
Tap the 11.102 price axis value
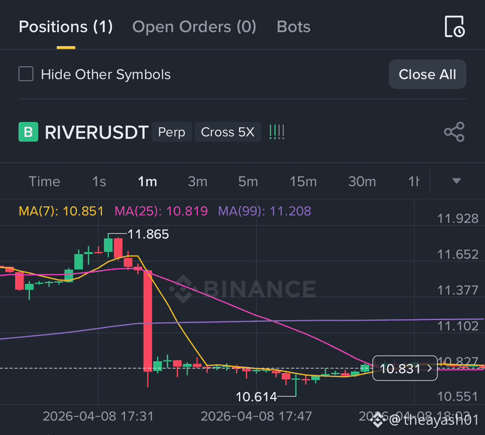458,326
